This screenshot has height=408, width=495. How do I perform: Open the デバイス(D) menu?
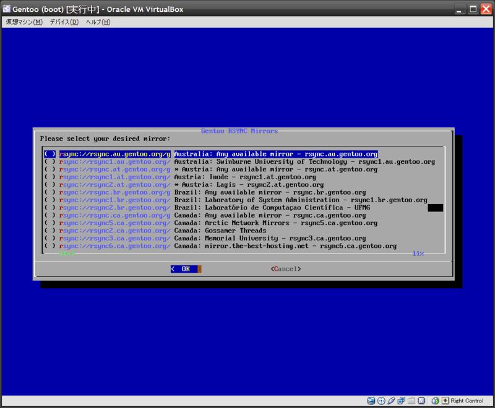pyautogui.click(x=64, y=22)
